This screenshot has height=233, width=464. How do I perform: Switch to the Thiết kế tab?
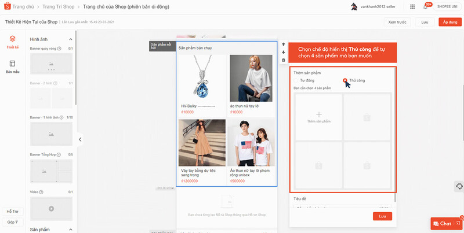pyautogui.click(x=12, y=42)
